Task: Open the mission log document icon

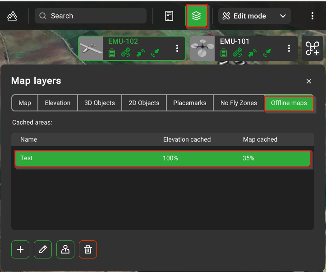Action: [169, 16]
